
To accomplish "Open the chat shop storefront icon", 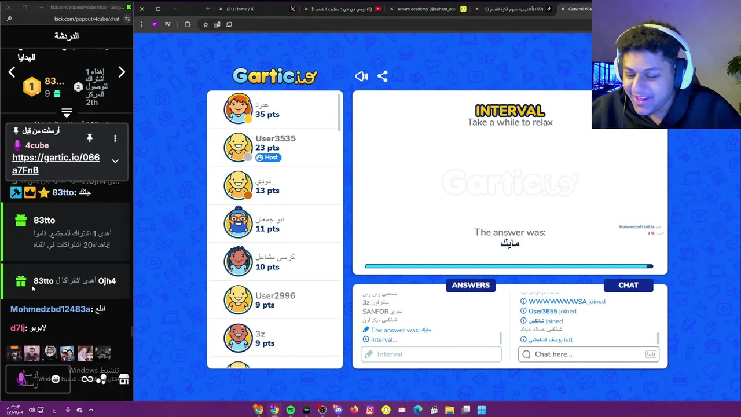I will click(124, 379).
